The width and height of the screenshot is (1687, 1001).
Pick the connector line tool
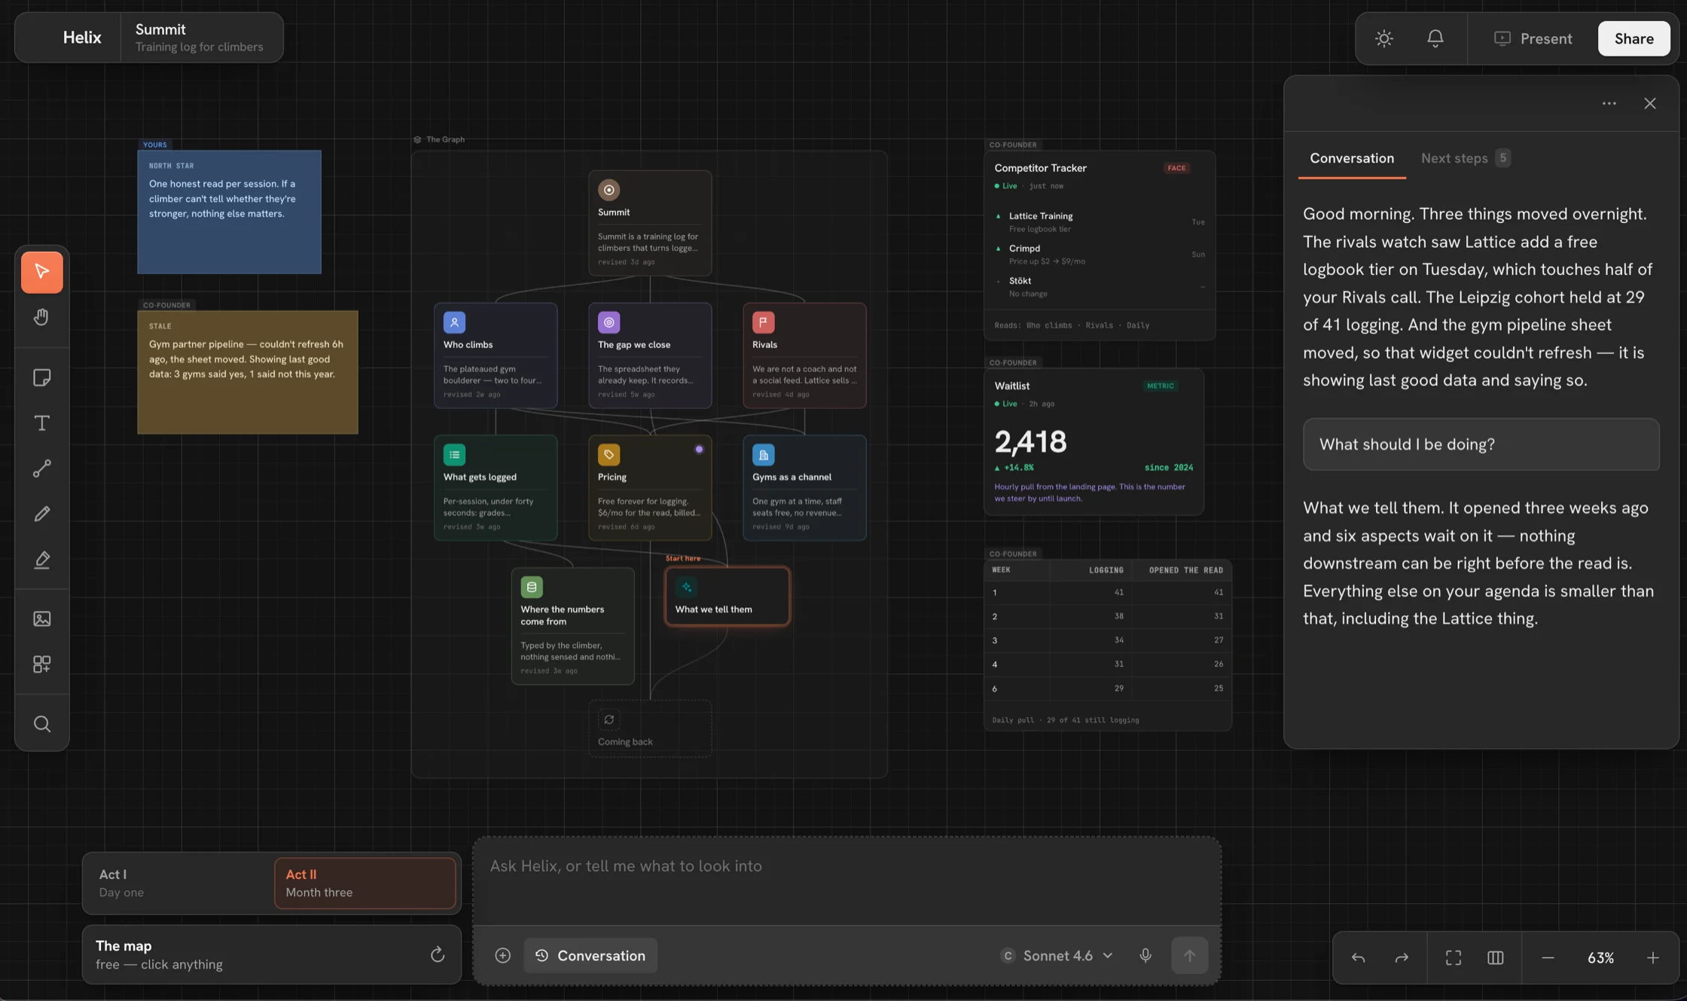[x=42, y=468]
